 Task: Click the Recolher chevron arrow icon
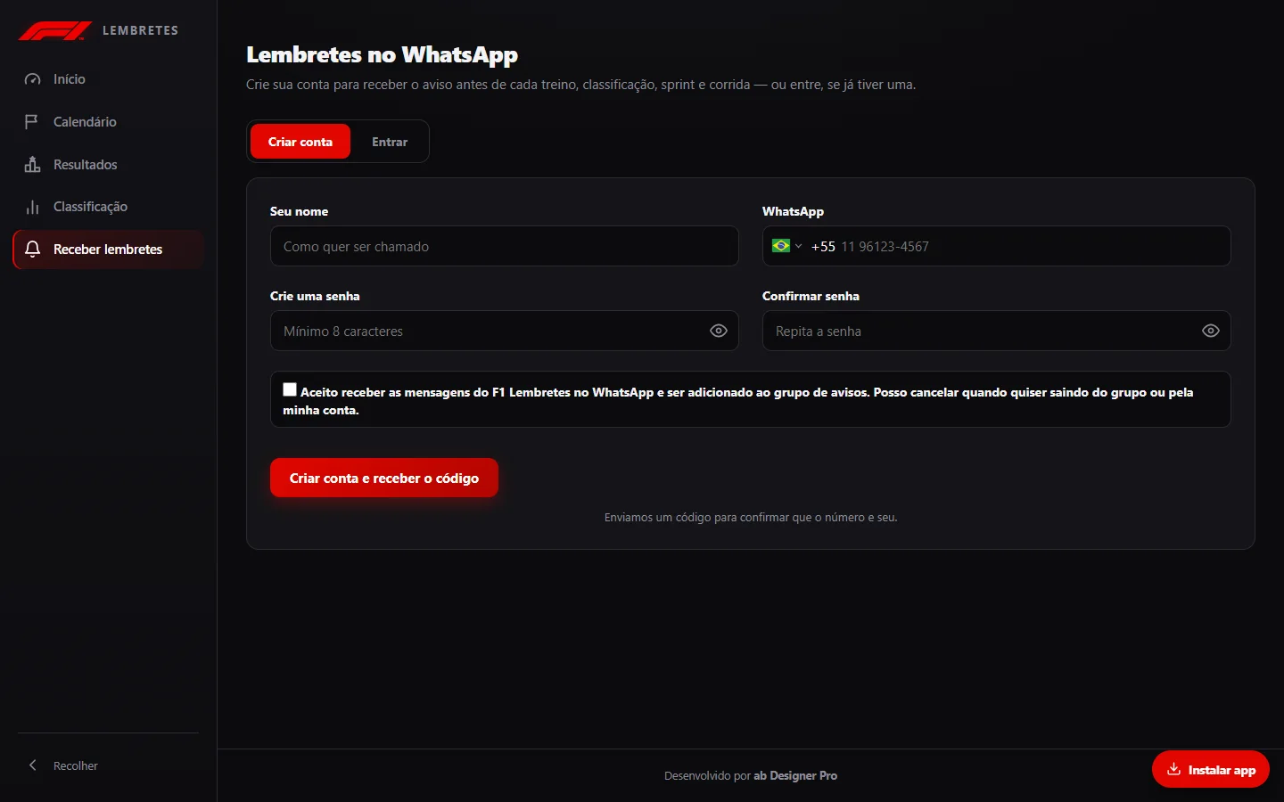point(33,765)
